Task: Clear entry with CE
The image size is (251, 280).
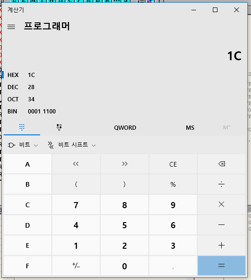Action: [x=173, y=164]
